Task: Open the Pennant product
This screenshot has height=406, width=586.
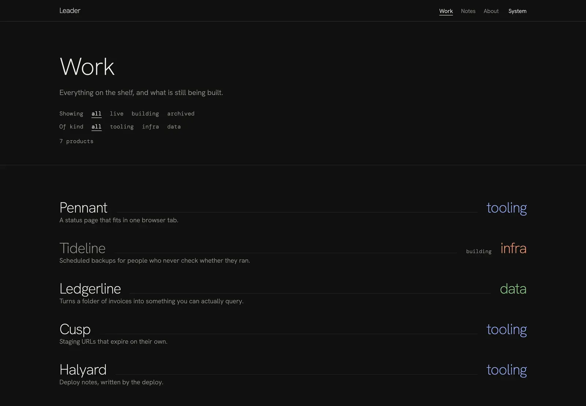Action: tap(83, 208)
